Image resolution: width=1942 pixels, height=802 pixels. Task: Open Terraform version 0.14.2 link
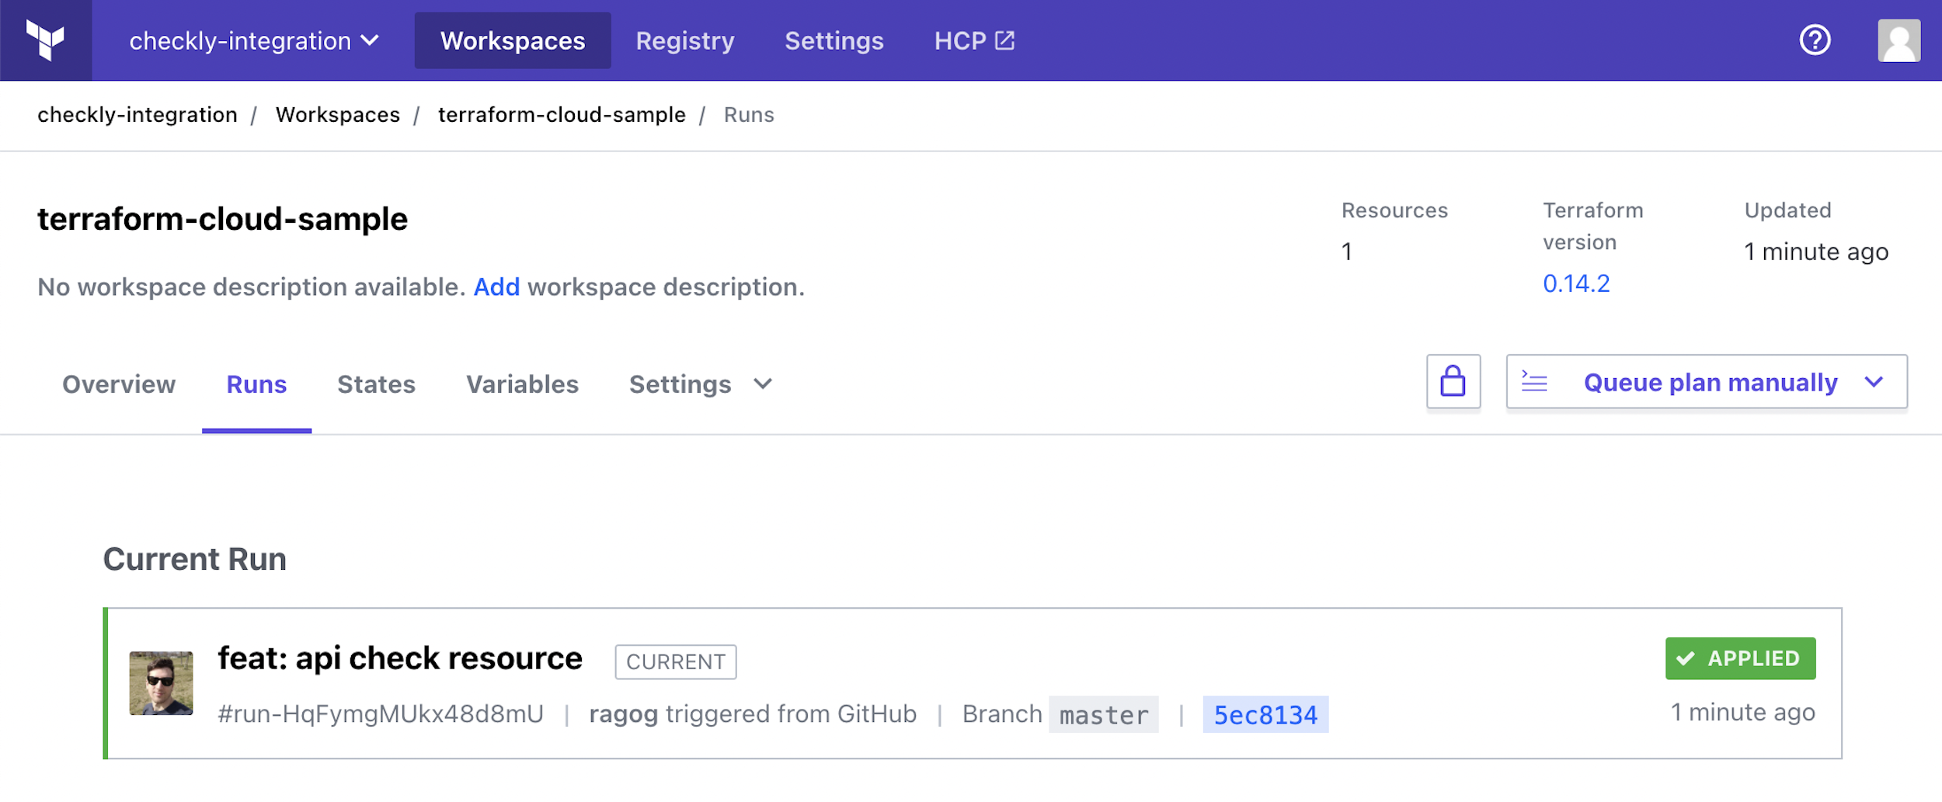pos(1576,284)
